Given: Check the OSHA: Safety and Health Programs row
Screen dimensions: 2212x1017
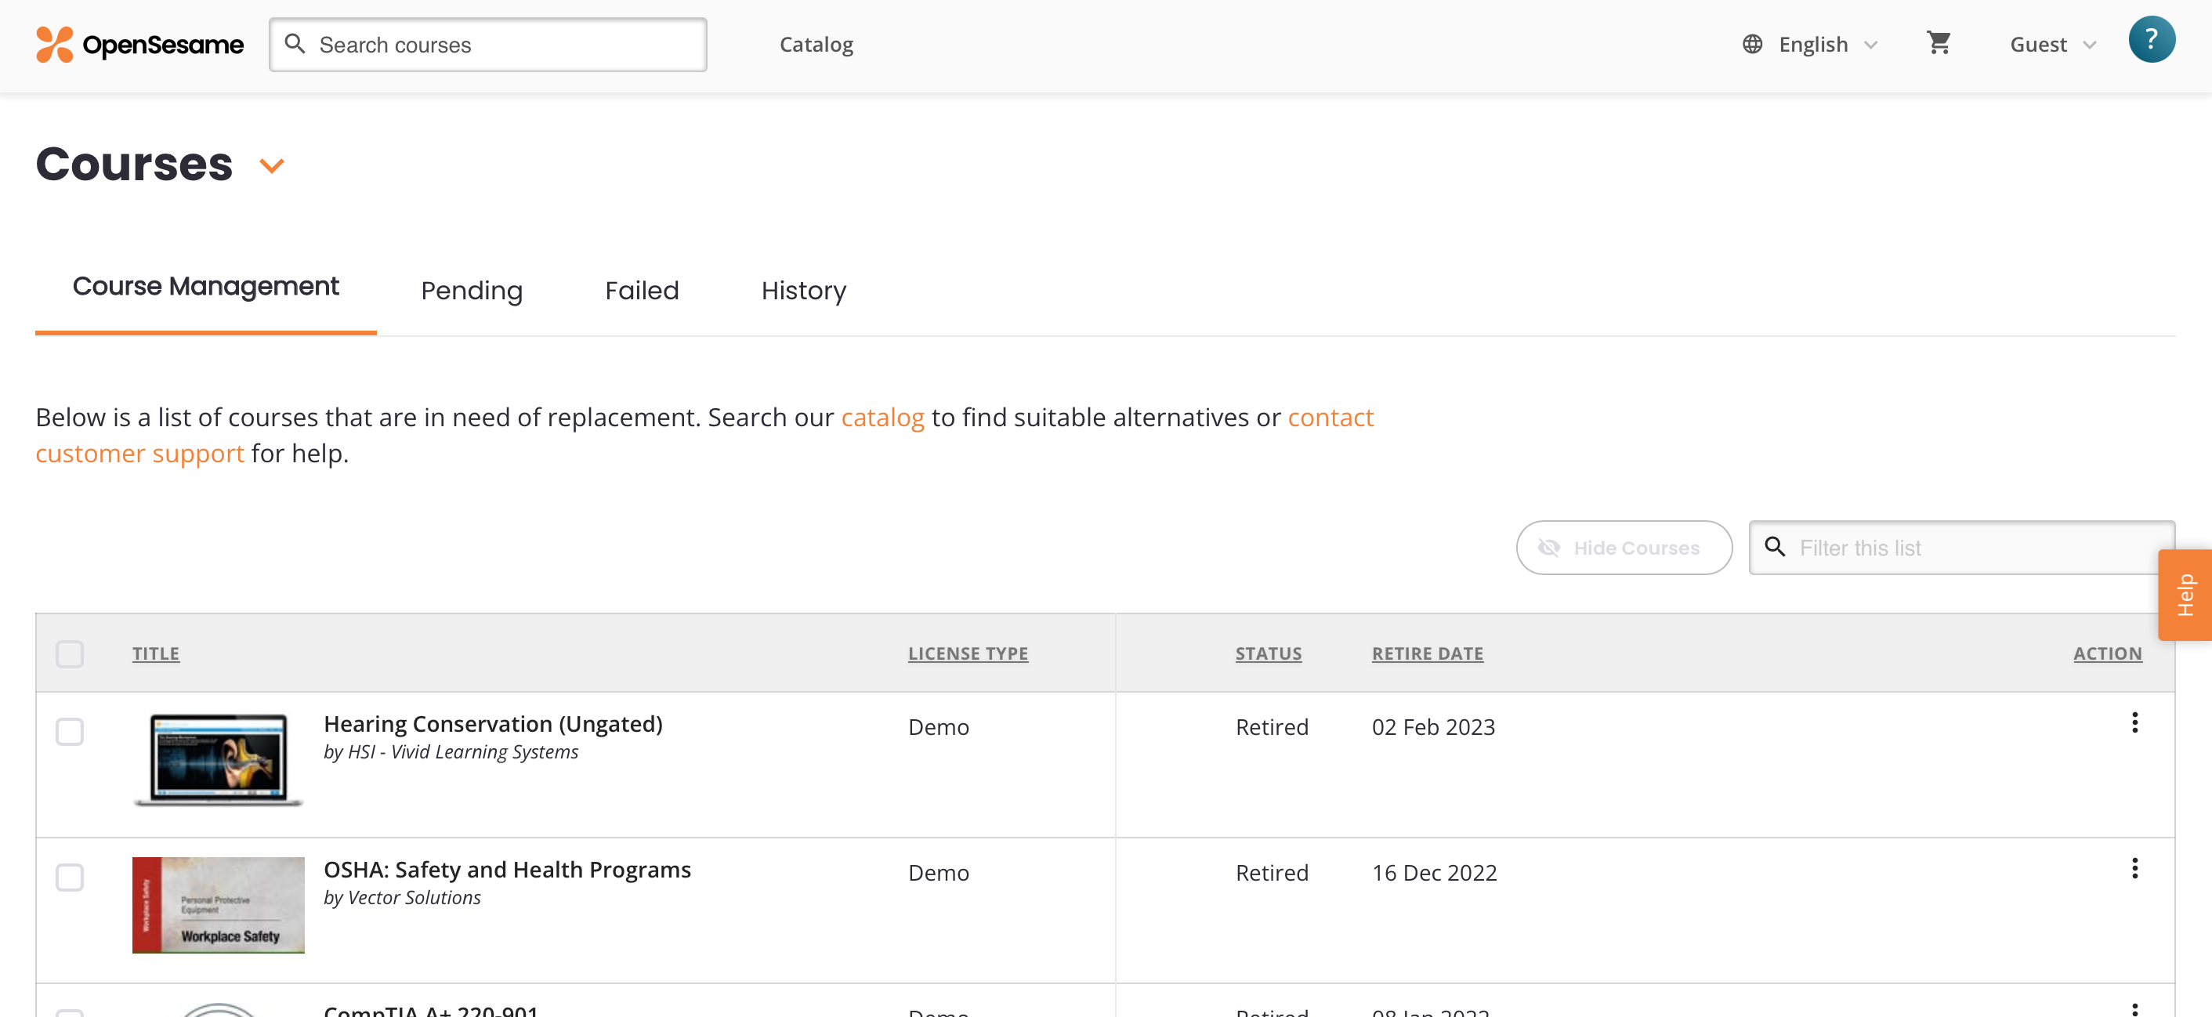Looking at the screenshot, I should coord(70,878).
